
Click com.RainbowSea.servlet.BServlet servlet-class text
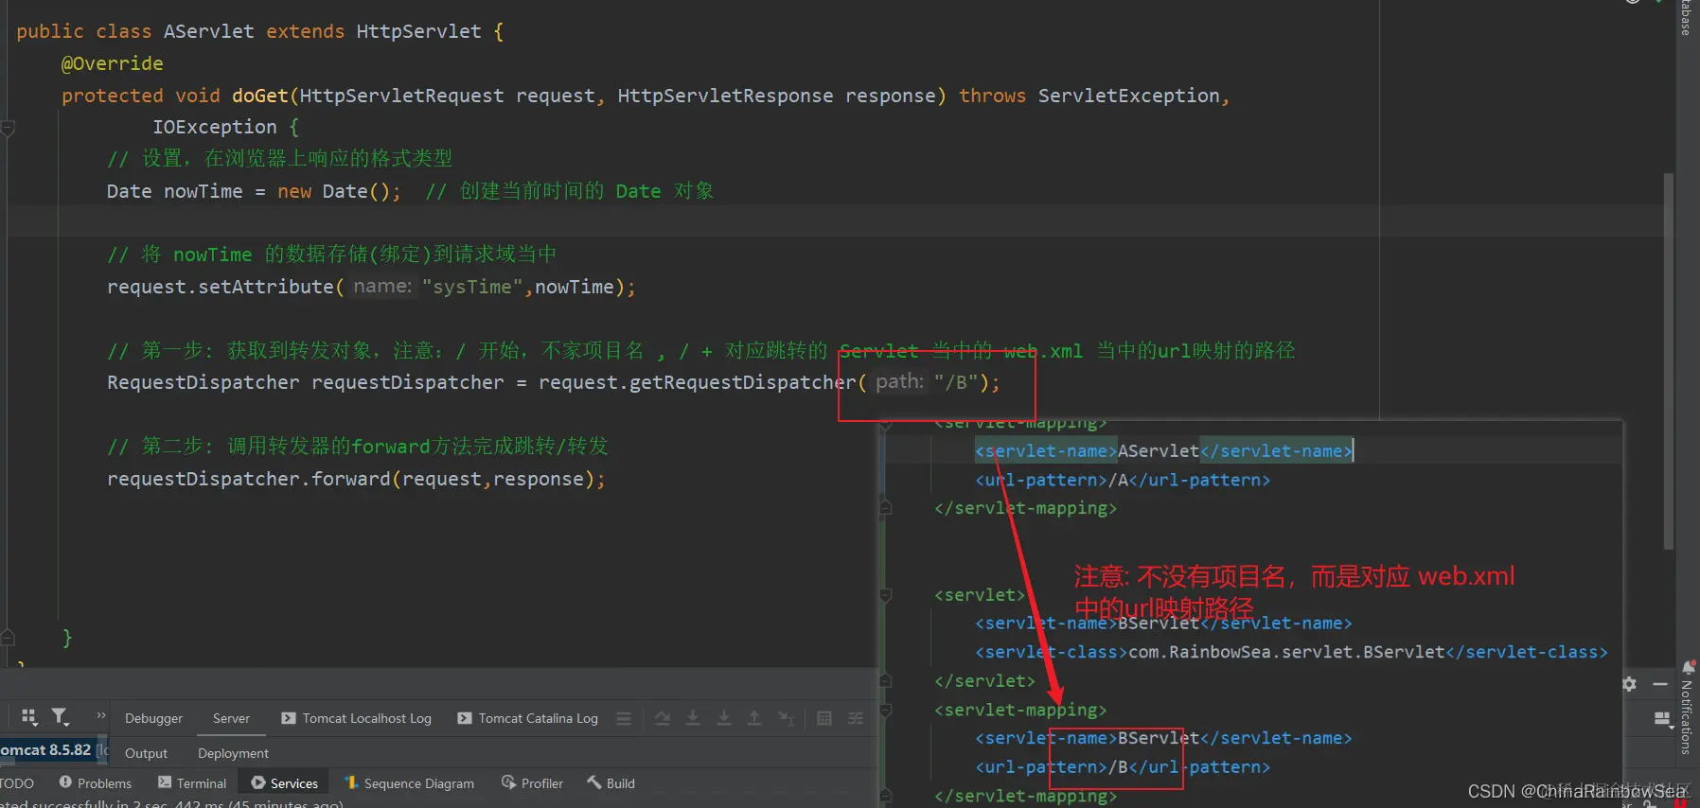pyautogui.click(x=1287, y=652)
